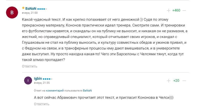The width and height of the screenshot is (204, 110).
Task: Follow the 'комментарий' link in reply header
Action: [55, 90]
